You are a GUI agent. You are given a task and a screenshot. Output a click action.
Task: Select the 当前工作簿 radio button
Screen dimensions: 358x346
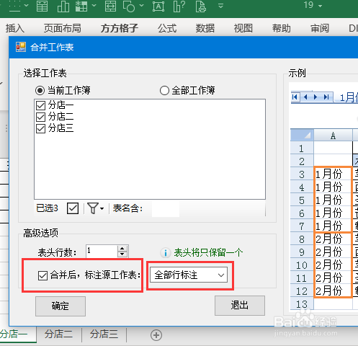click(40, 91)
